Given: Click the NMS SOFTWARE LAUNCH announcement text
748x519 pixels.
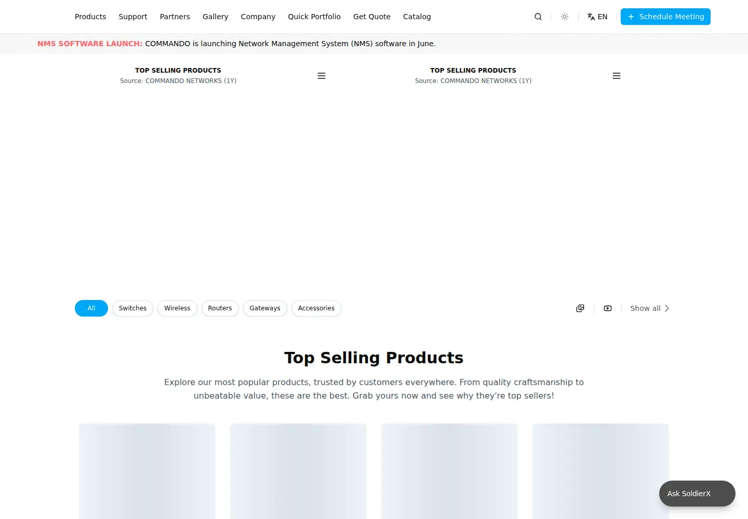Looking at the screenshot, I should pyautogui.click(x=90, y=44).
